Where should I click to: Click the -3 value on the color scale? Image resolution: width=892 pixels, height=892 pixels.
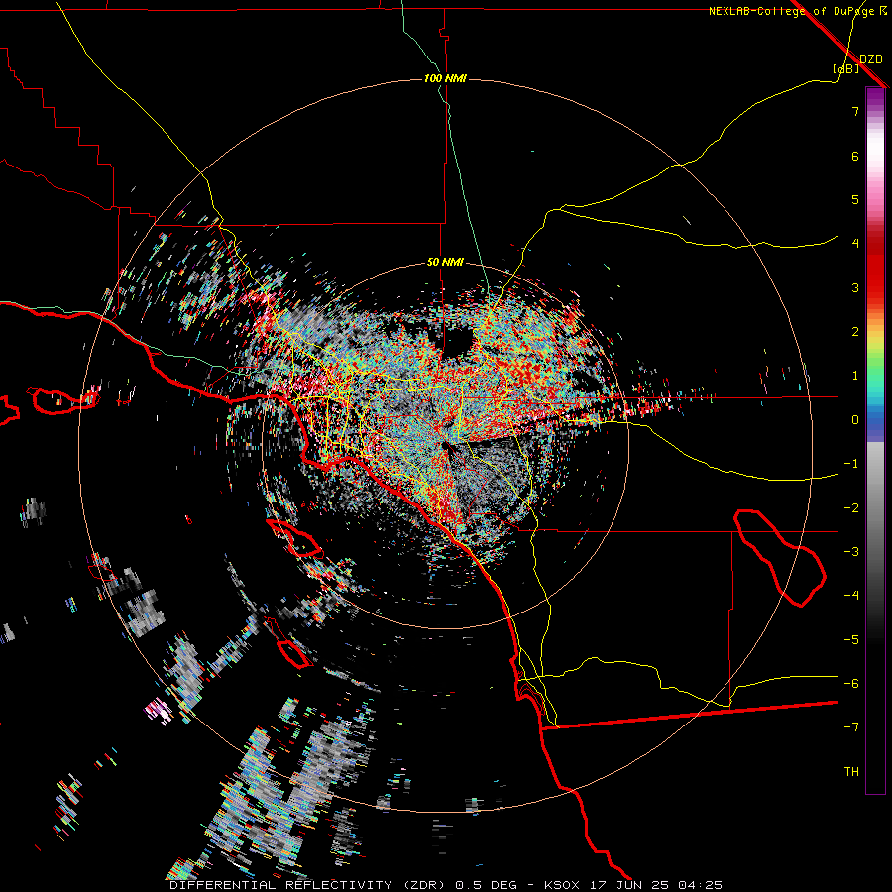851,552
